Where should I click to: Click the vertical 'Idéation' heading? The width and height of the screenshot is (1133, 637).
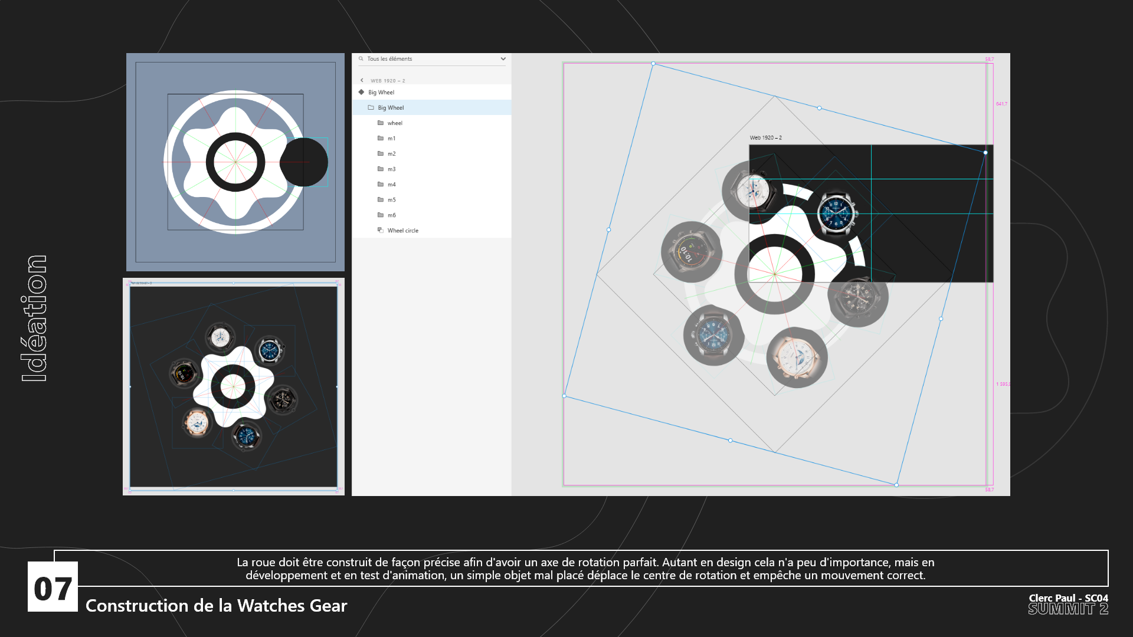pos(34,318)
